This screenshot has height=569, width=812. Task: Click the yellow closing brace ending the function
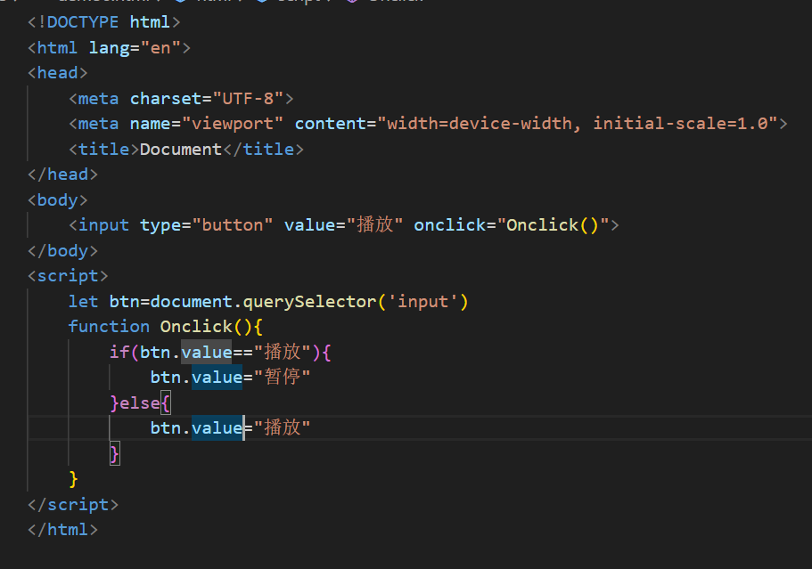(73, 478)
